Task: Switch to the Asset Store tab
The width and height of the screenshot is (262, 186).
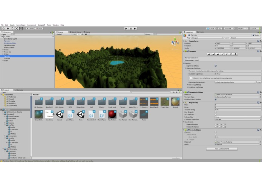Action: (75, 32)
